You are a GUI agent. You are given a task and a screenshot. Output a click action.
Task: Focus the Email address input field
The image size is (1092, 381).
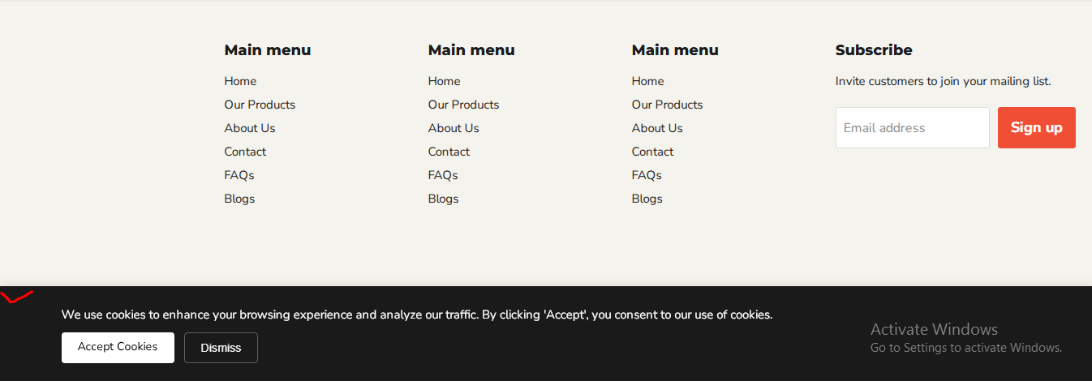coord(912,128)
